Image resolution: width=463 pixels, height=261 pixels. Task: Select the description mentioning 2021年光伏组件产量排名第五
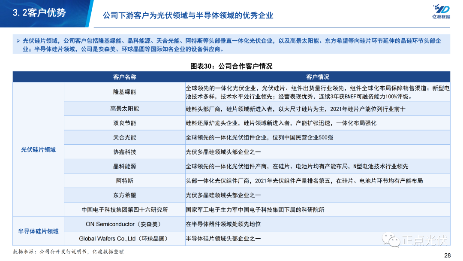304,181
